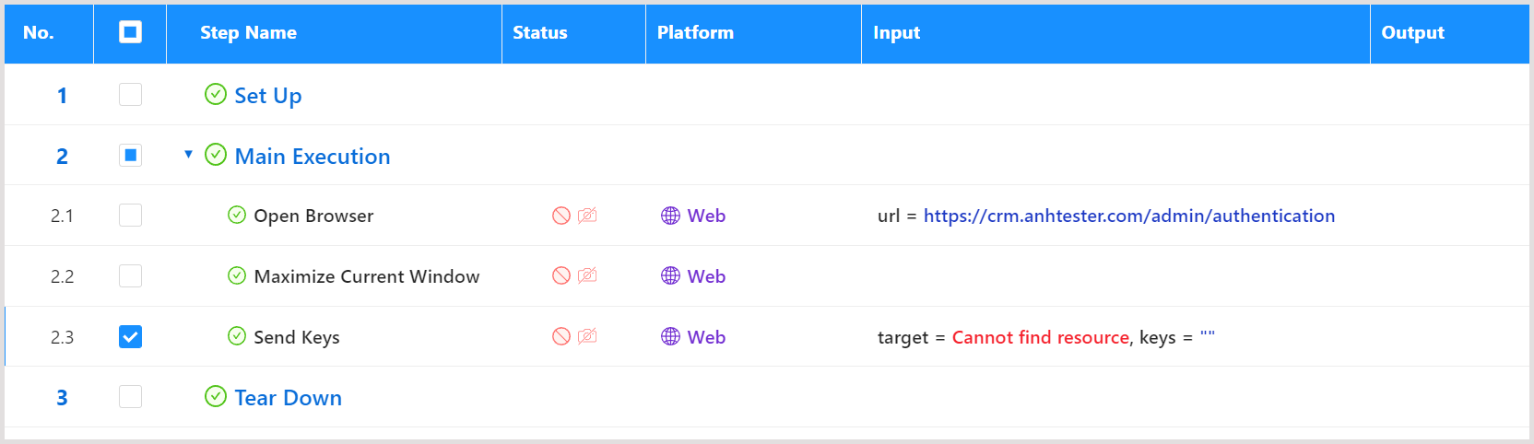Click the Web platform label for Send Keys

(x=706, y=337)
